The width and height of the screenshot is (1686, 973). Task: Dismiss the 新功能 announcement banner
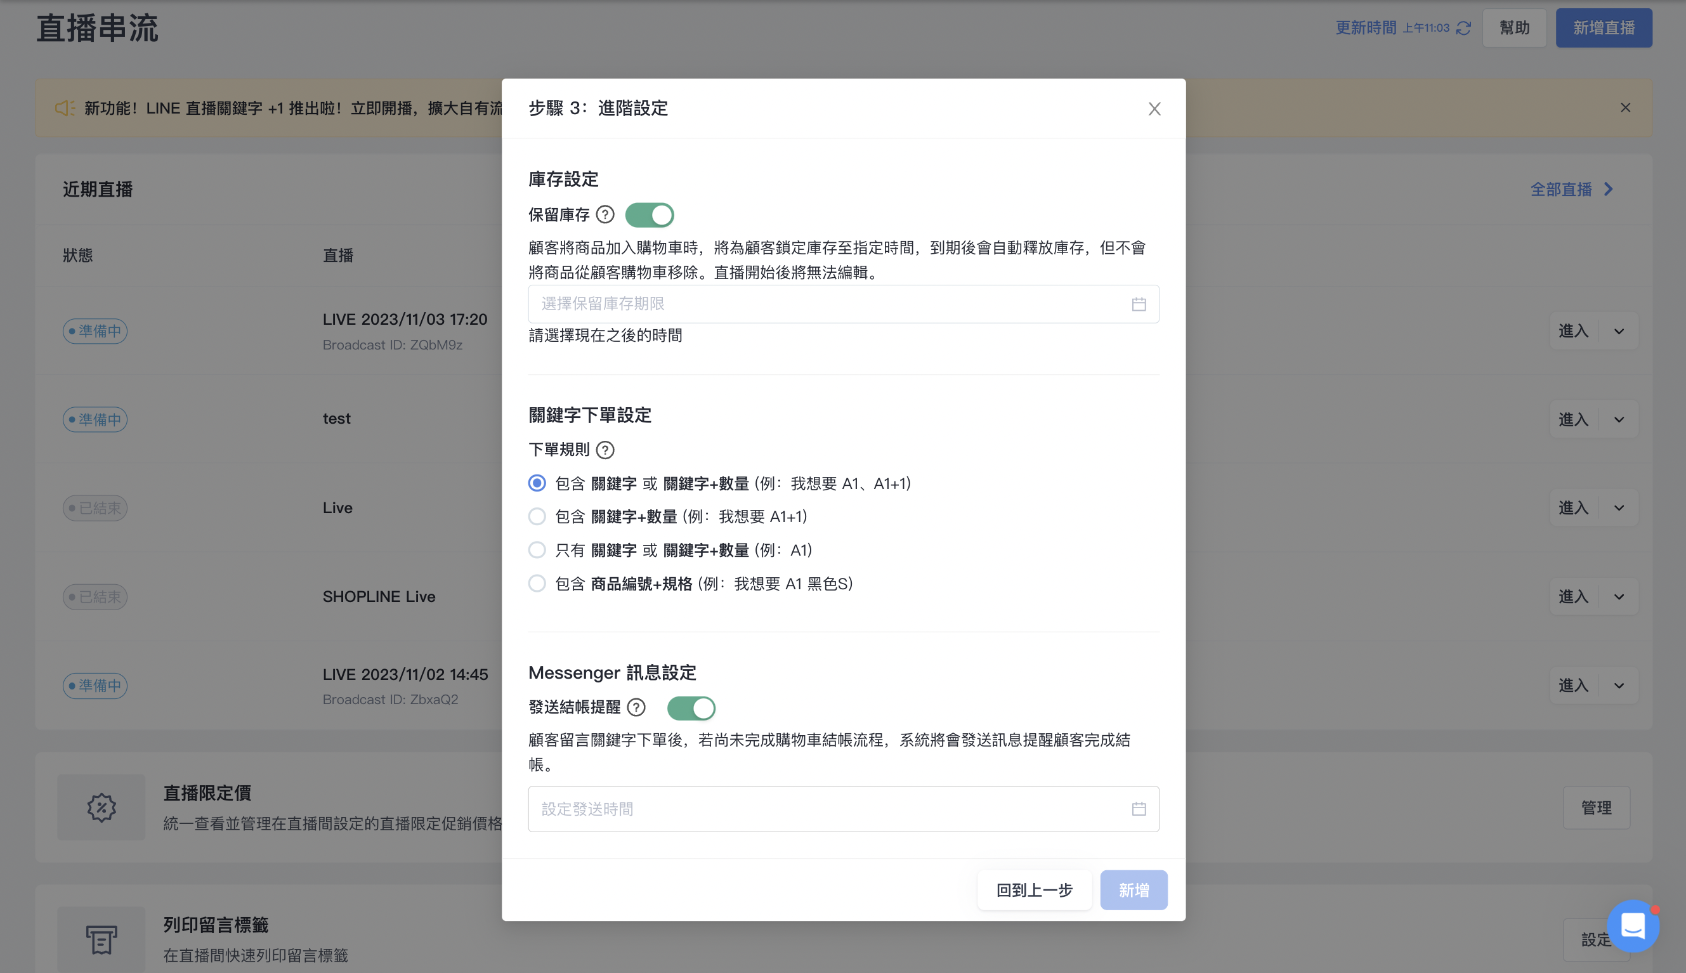1625,108
